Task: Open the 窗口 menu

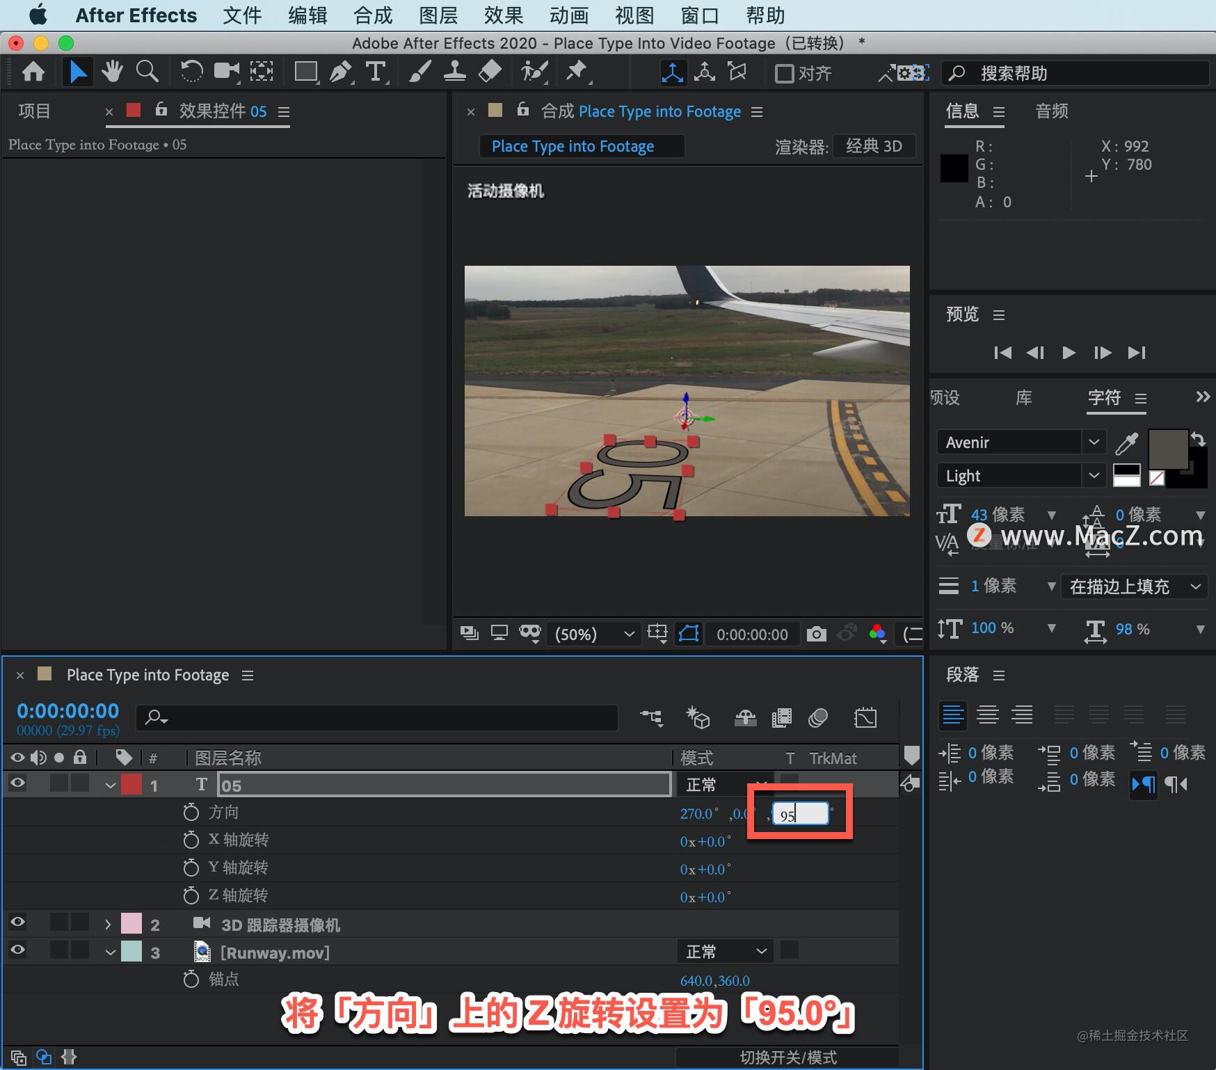Action: coord(700,15)
